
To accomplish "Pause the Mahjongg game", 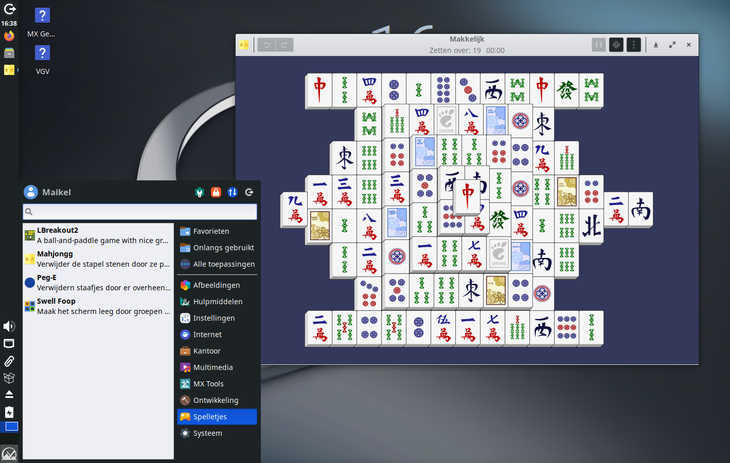I will pos(599,45).
